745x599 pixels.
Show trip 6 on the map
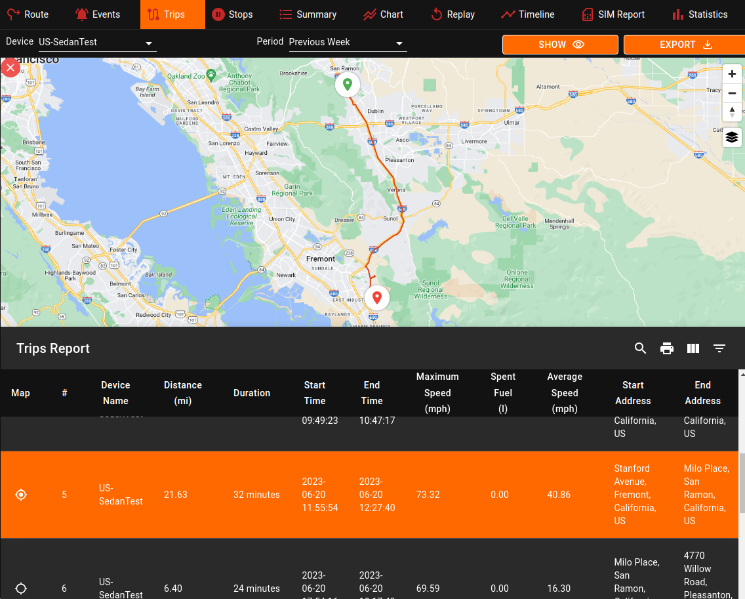pyautogui.click(x=21, y=589)
